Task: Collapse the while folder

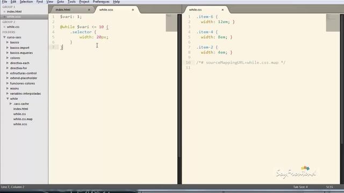Action: (8, 99)
